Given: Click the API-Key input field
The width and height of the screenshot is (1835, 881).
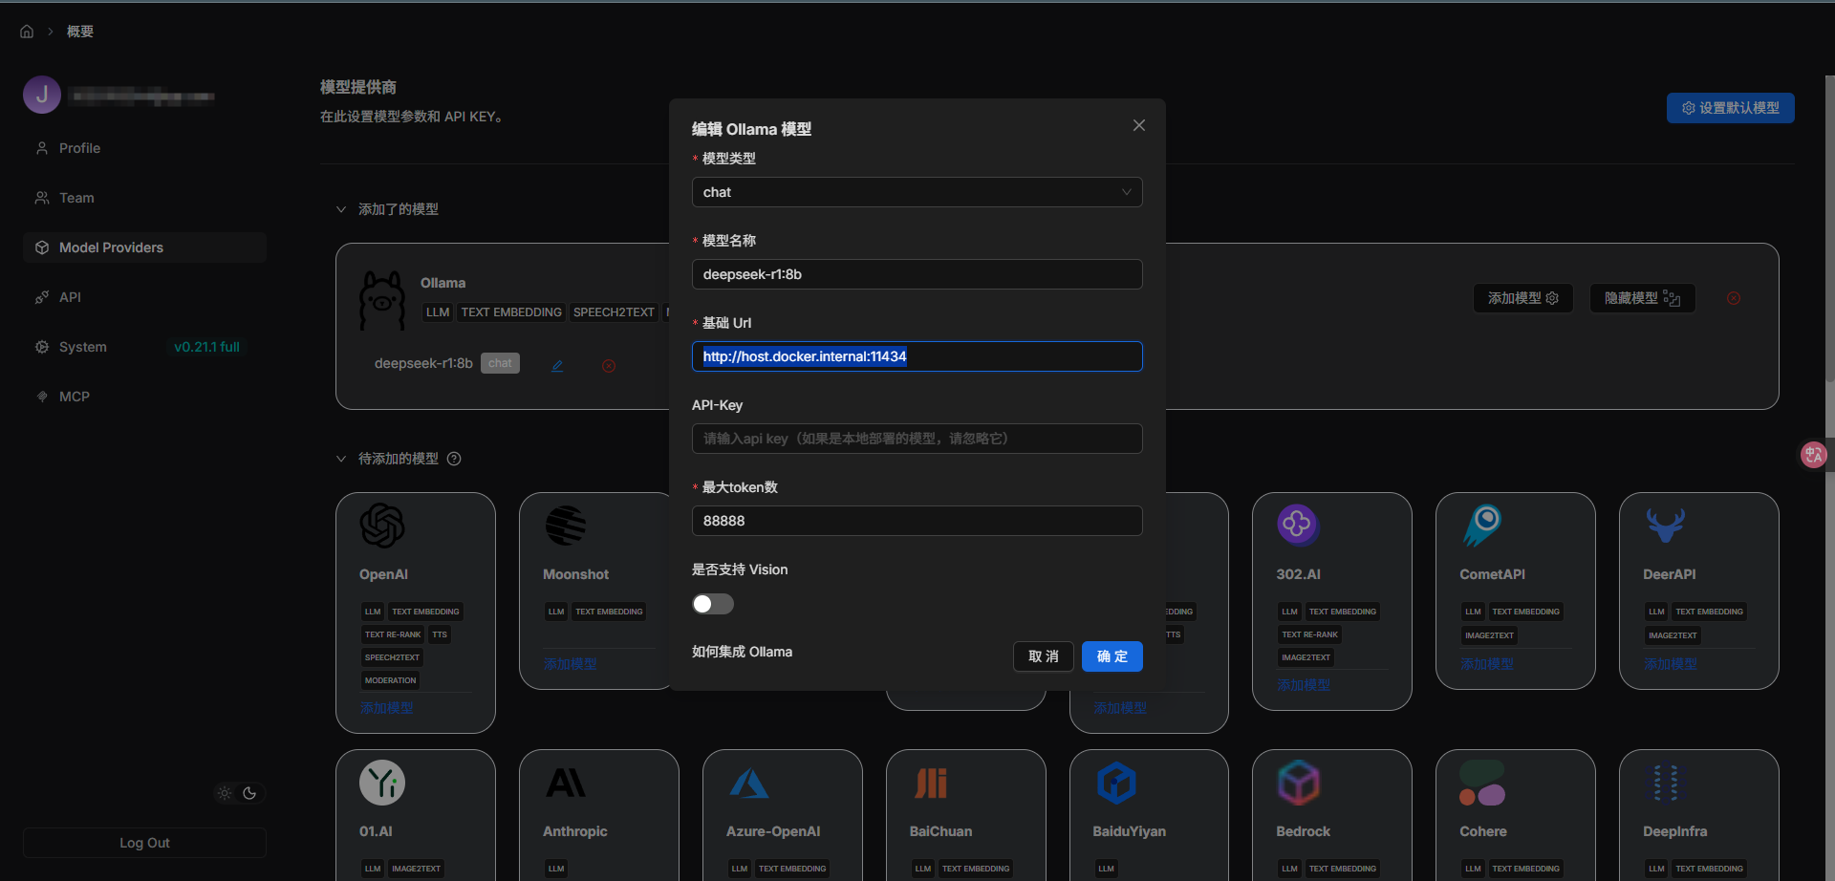Looking at the screenshot, I should (917, 439).
